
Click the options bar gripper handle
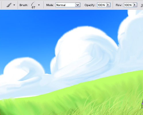(x=2, y=5)
